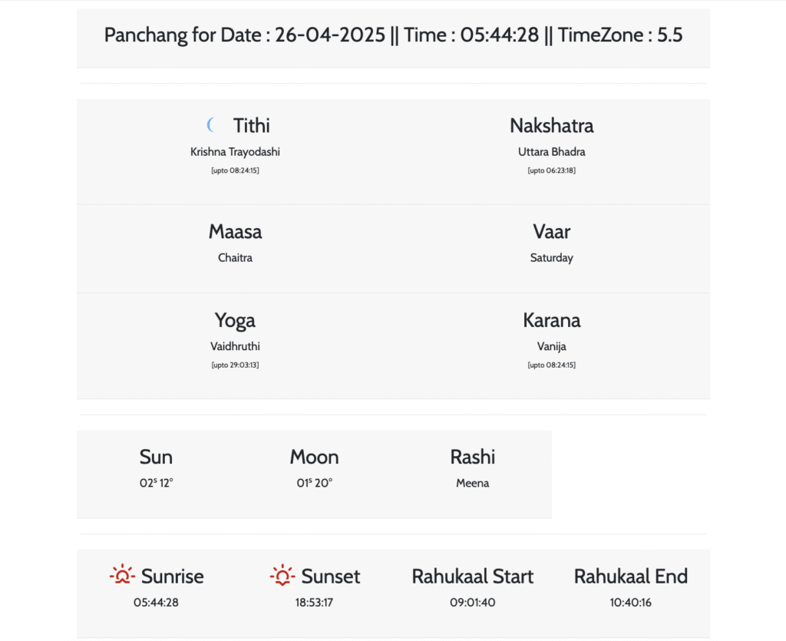Screen dimensions: 786x641
Task: Select the Vanija karana value
Action: 551,347
